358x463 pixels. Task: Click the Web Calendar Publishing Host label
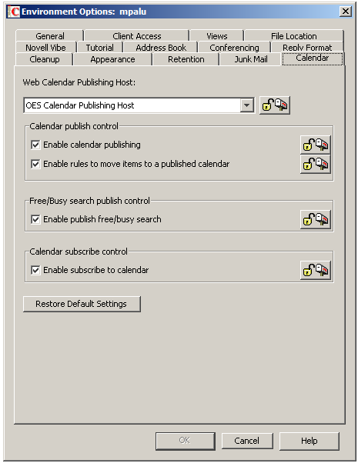(79, 82)
